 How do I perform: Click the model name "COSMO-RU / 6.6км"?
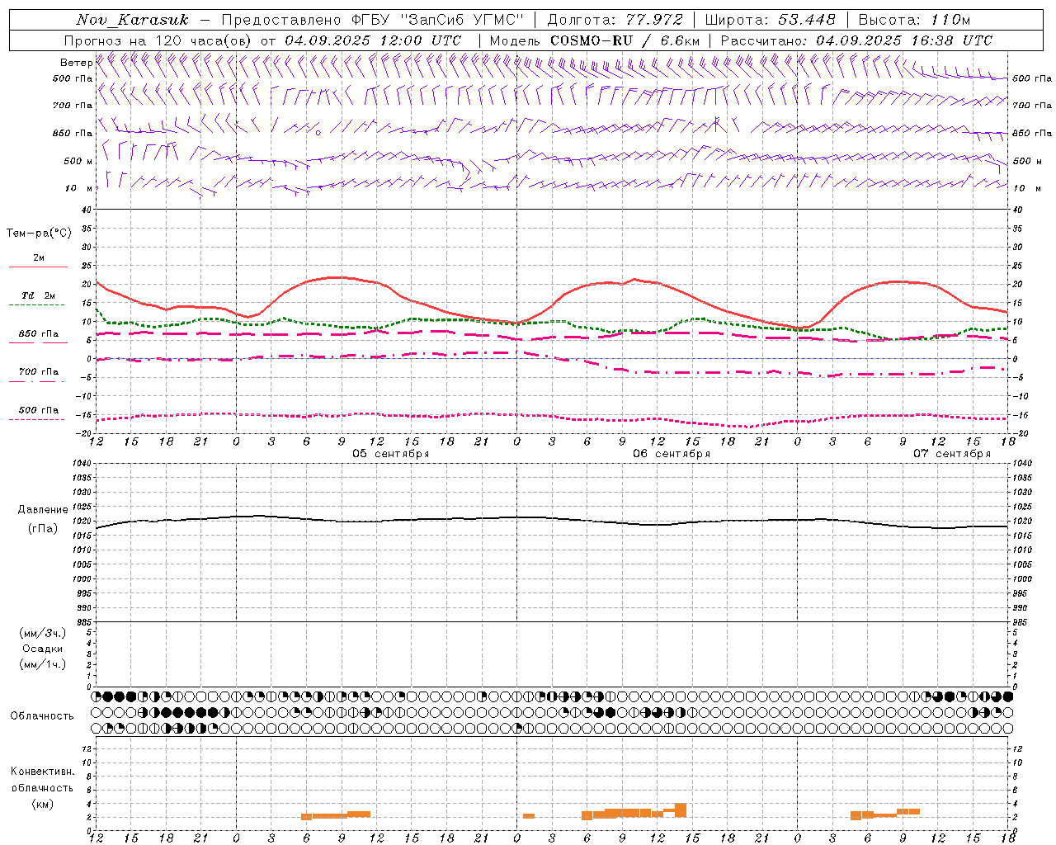tap(625, 40)
